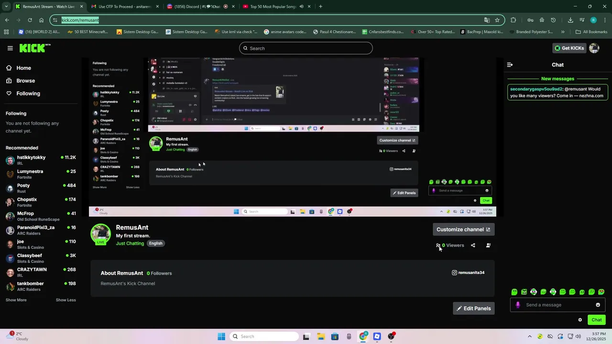Open Posty recommended channel
Screen dimensions: 612x344
click(x=41, y=188)
